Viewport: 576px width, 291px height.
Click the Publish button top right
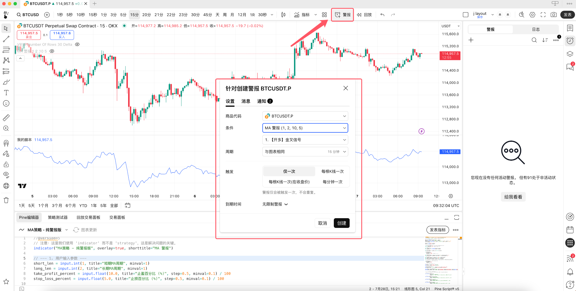tap(567, 15)
